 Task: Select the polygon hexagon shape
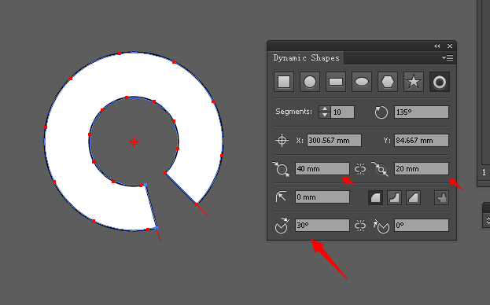[x=388, y=82]
